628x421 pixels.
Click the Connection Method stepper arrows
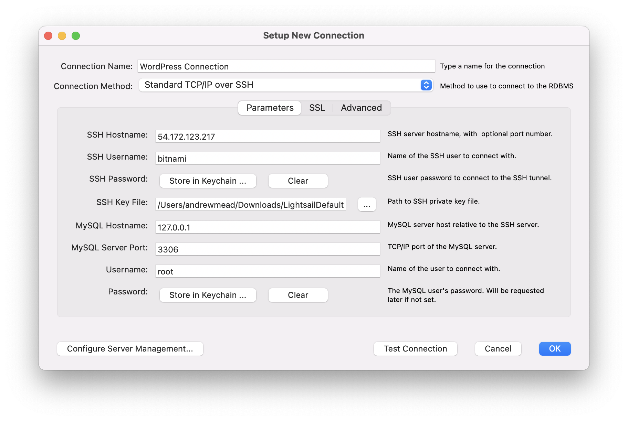click(426, 85)
